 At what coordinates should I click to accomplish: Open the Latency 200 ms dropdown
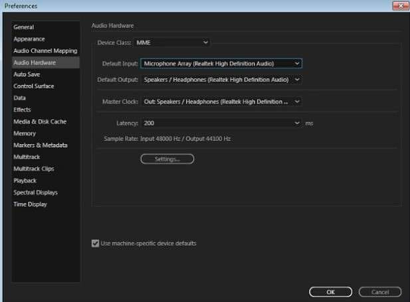pyautogui.click(x=221, y=123)
